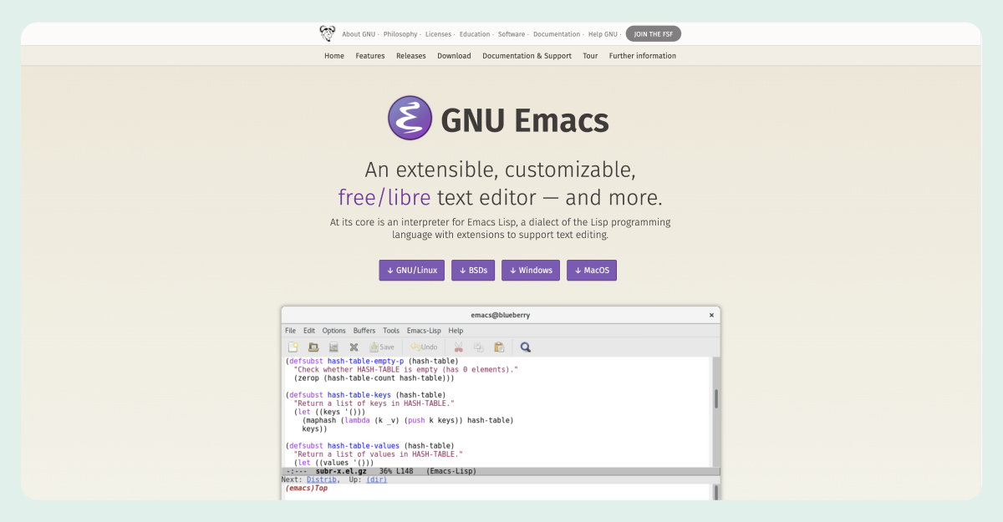Open the Documentation & Support page
The width and height of the screenshot is (1003, 522).
coord(527,56)
